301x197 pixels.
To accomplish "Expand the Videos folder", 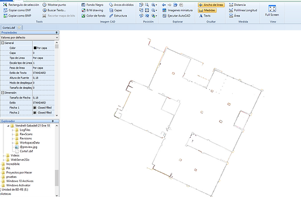I will pos(4,155).
